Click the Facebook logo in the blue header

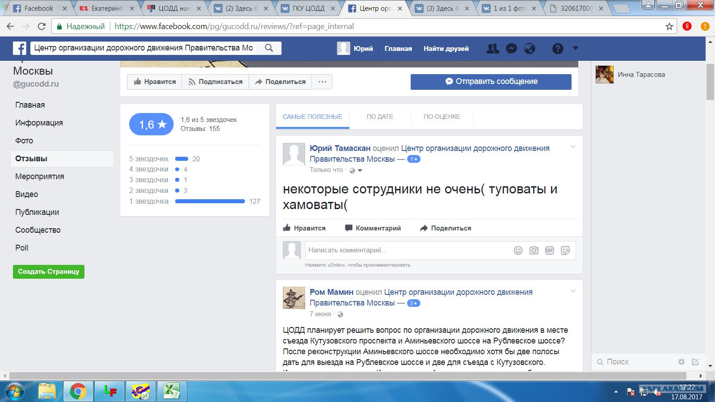point(19,48)
